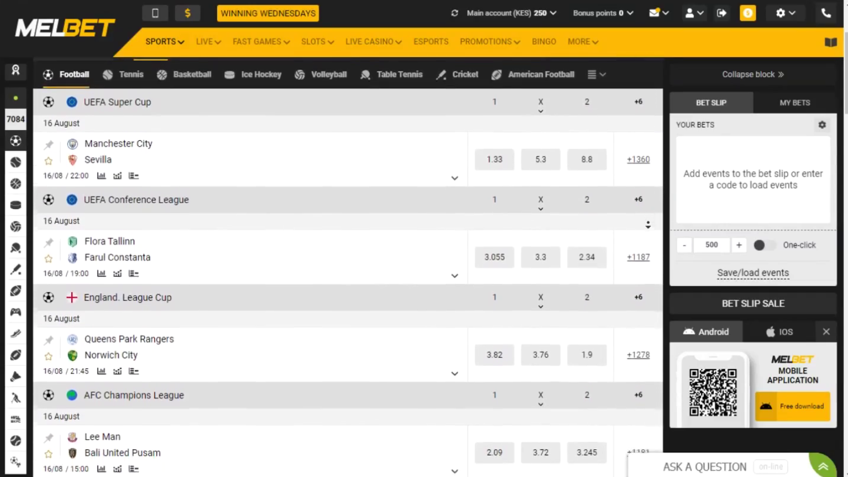Increase bet amount with plus button
The height and width of the screenshot is (477, 848).
[738, 245]
